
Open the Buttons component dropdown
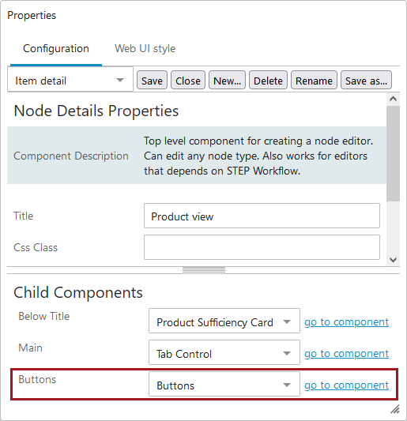click(224, 384)
